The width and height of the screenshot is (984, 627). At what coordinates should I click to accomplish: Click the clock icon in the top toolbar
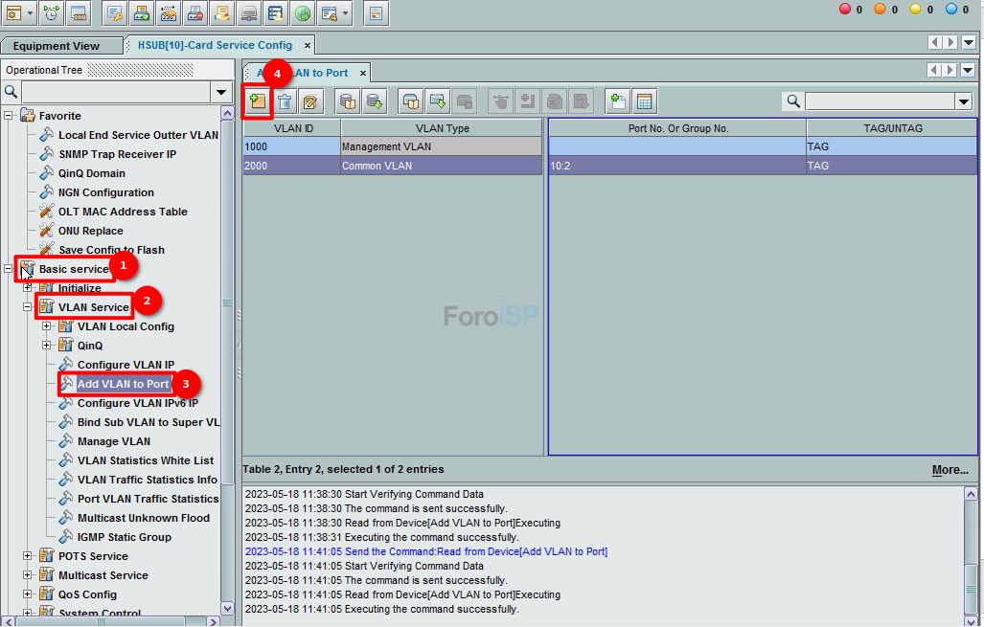pyautogui.click(x=52, y=13)
